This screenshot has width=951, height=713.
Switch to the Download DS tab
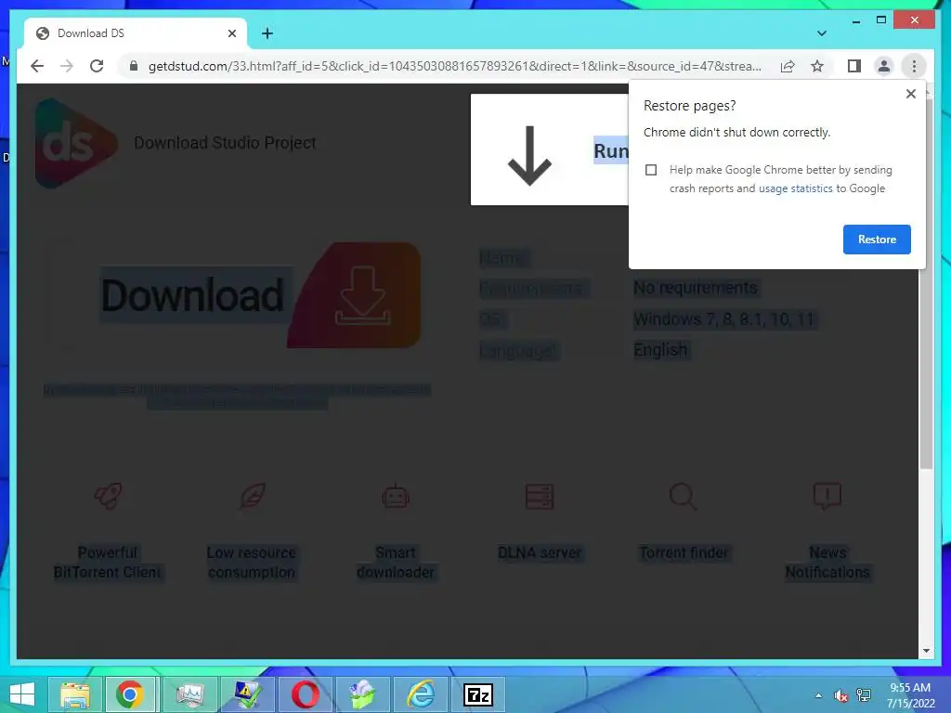click(x=136, y=33)
